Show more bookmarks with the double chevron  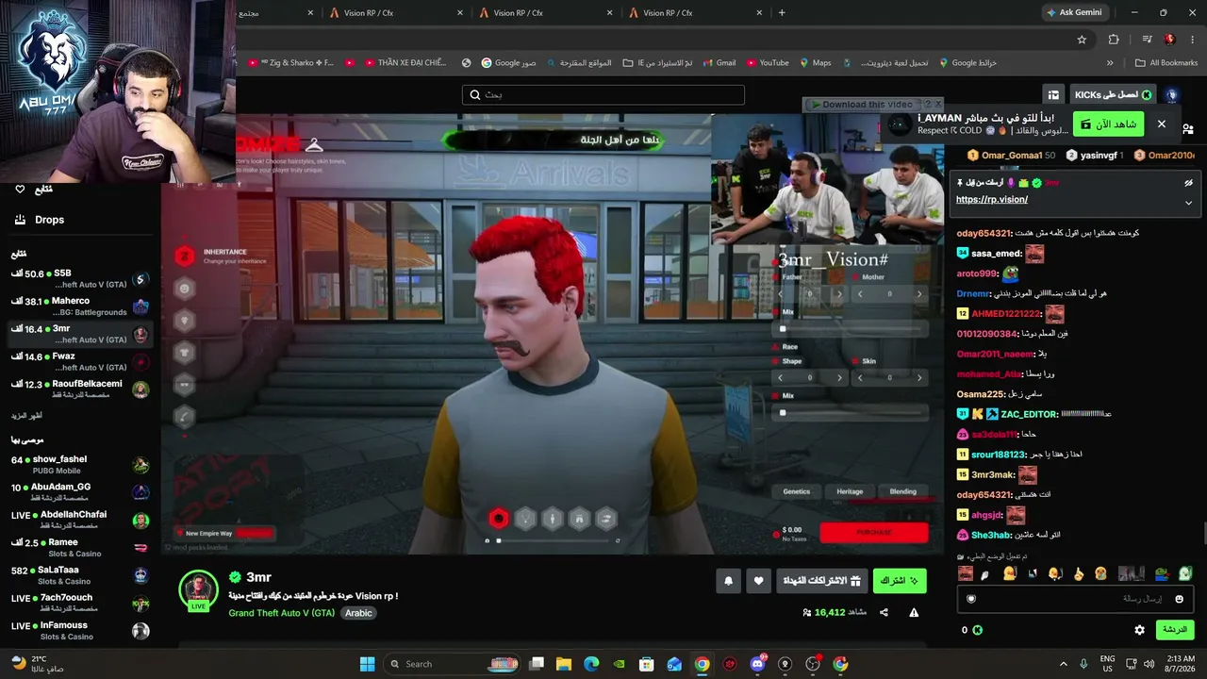click(x=1110, y=63)
